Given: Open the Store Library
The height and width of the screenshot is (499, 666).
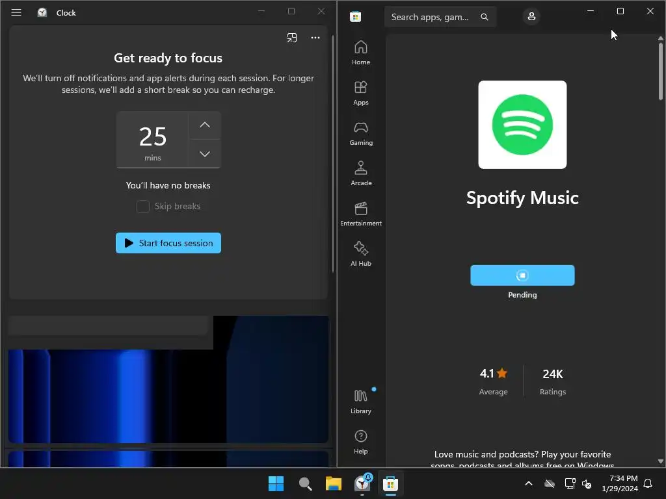Looking at the screenshot, I should coord(360,402).
